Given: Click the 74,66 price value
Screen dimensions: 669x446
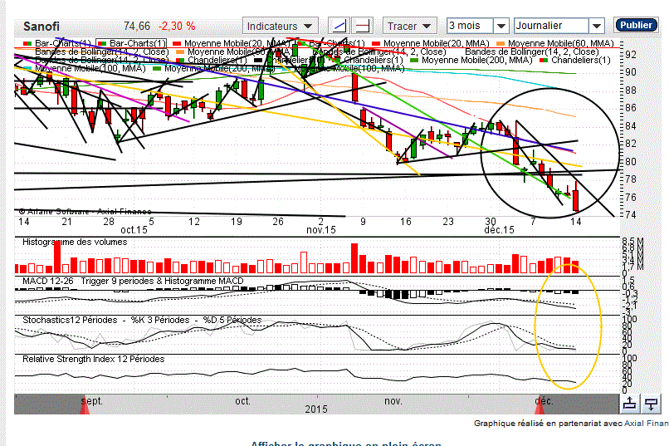Looking at the screenshot, I should (137, 26).
